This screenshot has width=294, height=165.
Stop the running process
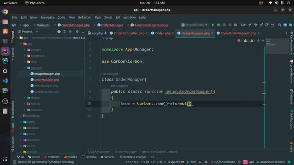(235, 25)
